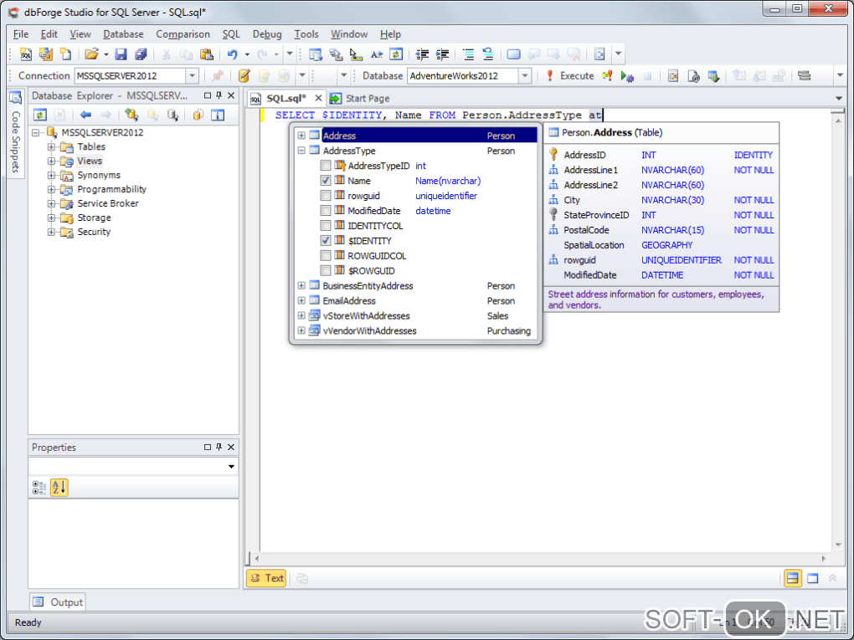Click the Text view button
The height and width of the screenshot is (640, 854).
pyautogui.click(x=266, y=578)
